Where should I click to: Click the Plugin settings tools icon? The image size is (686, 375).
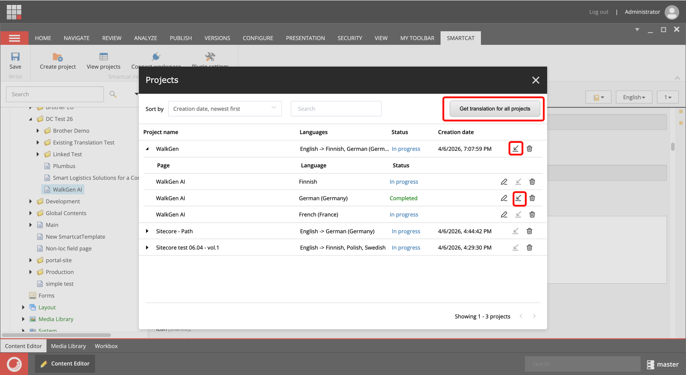tap(210, 56)
